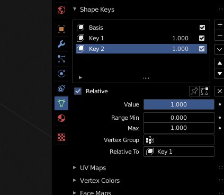Toggle shape key lock pin button
Viewport: 224px width, 195px height.
194,91
